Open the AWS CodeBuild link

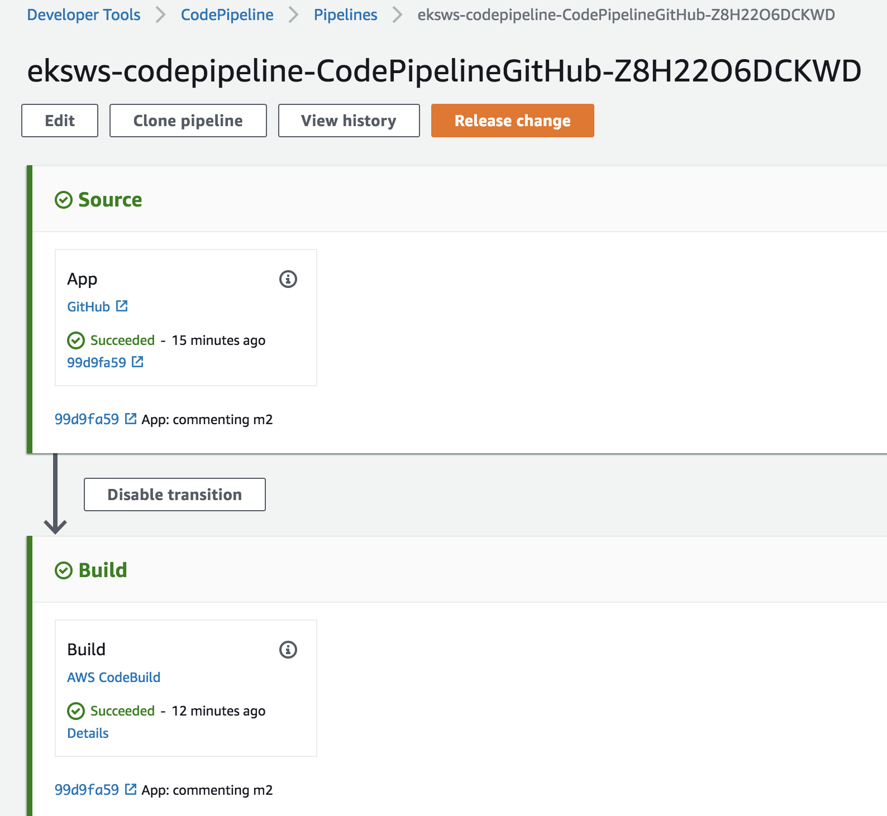[114, 678]
